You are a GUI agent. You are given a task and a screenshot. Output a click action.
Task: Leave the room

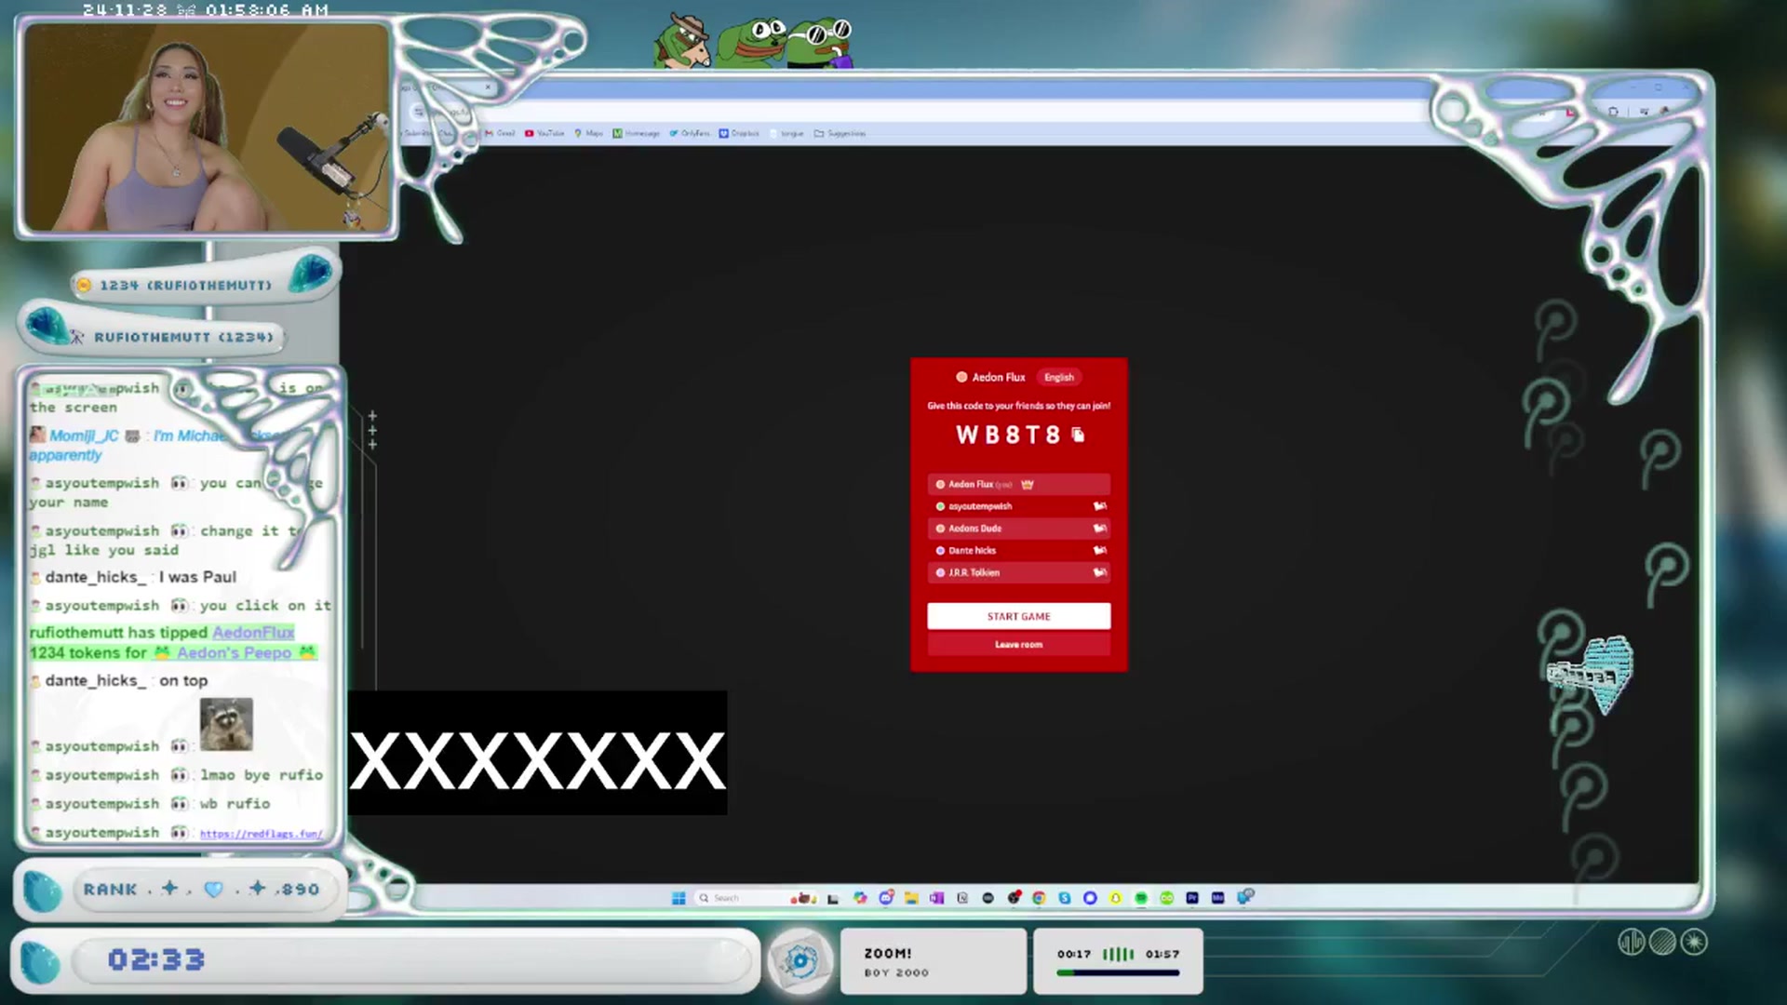pos(1018,644)
